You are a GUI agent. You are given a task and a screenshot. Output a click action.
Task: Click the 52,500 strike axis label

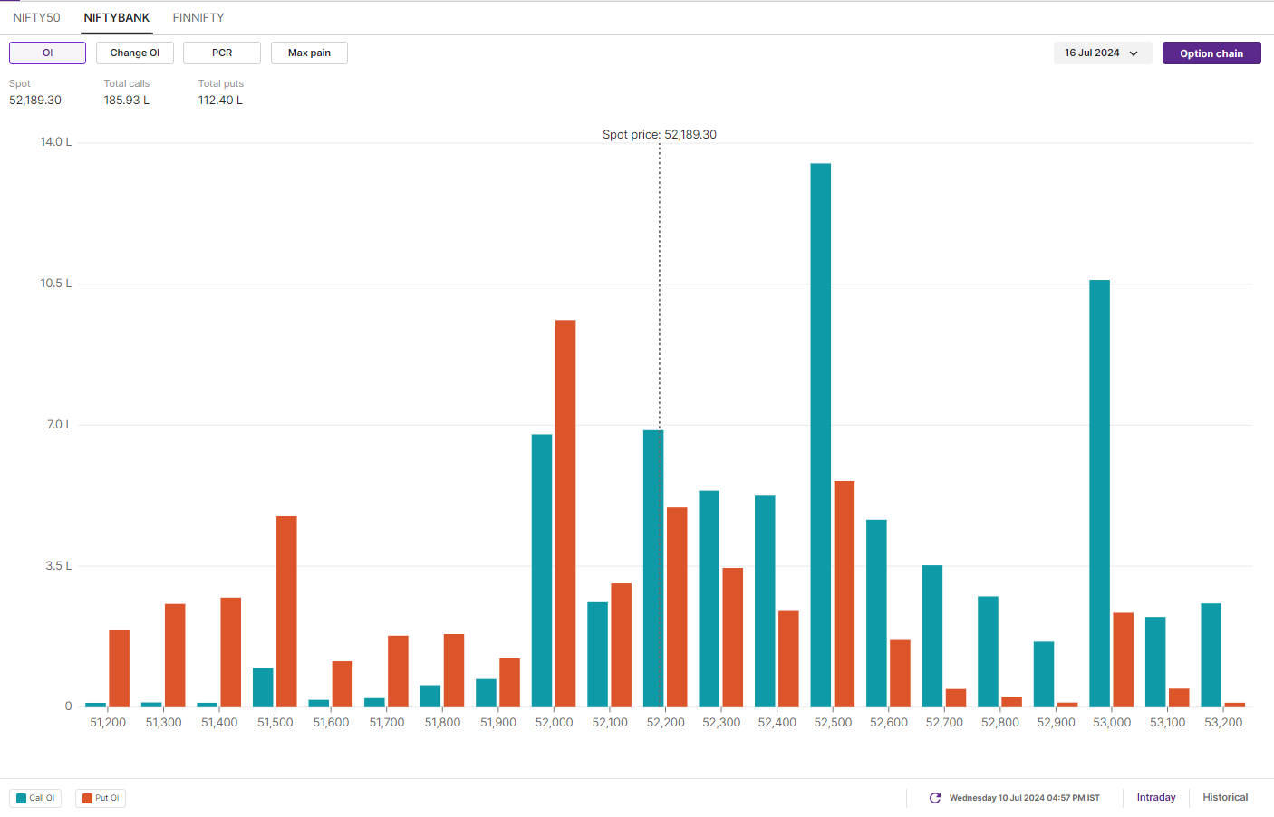click(833, 722)
